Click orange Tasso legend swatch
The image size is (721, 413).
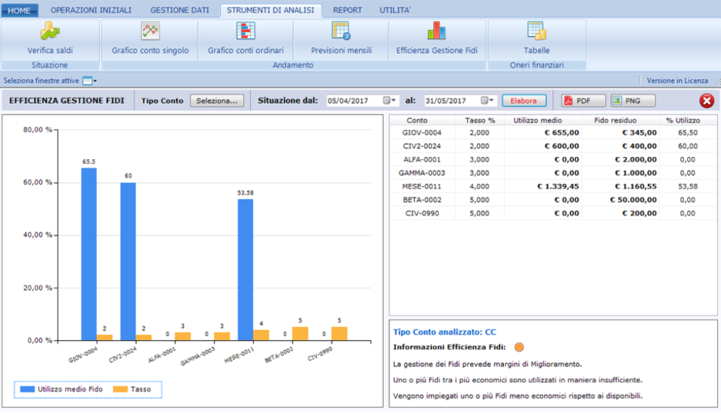pos(121,389)
